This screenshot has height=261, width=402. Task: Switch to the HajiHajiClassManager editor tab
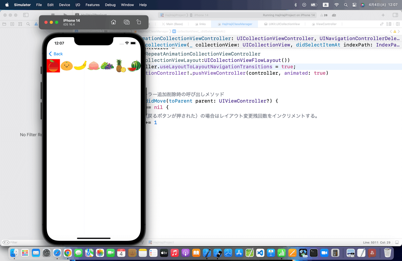(234, 24)
